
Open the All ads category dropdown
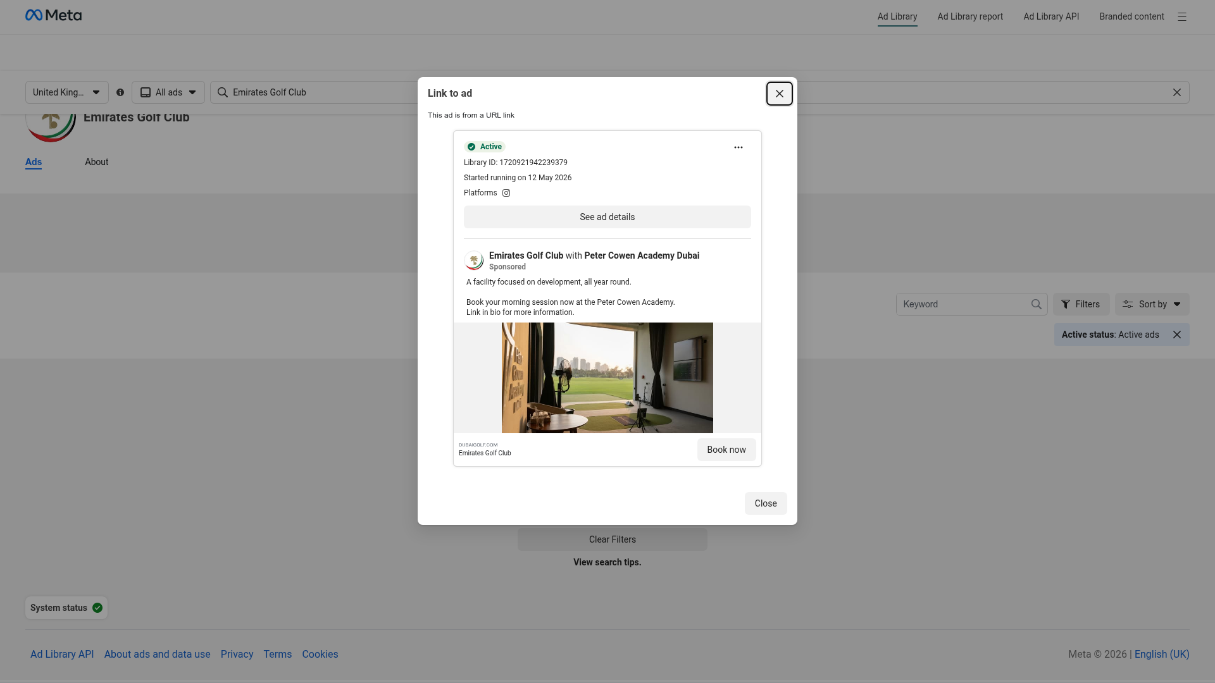coord(168,92)
